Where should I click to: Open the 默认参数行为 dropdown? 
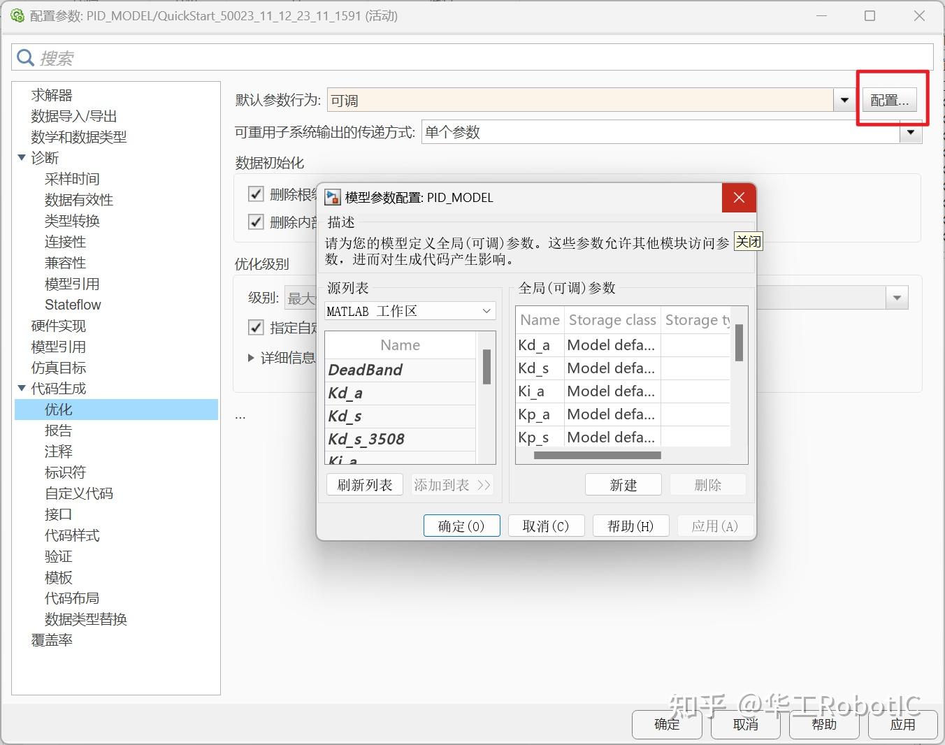[x=842, y=99]
